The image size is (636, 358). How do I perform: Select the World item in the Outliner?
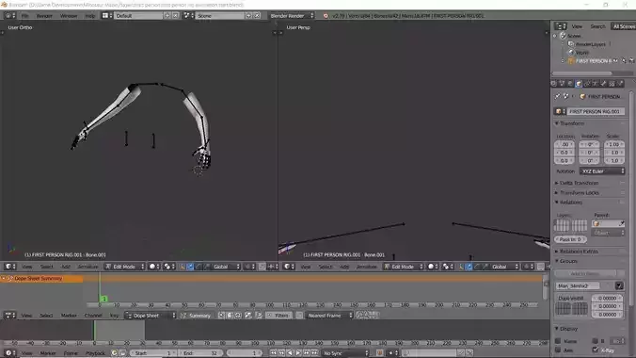pyautogui.click(x=581, y=53)
